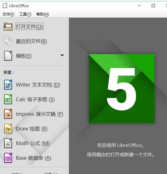Create a new Math 公式 (M)
The width and height of the screenshot is (167, 174).
click(x=33, y=143)
